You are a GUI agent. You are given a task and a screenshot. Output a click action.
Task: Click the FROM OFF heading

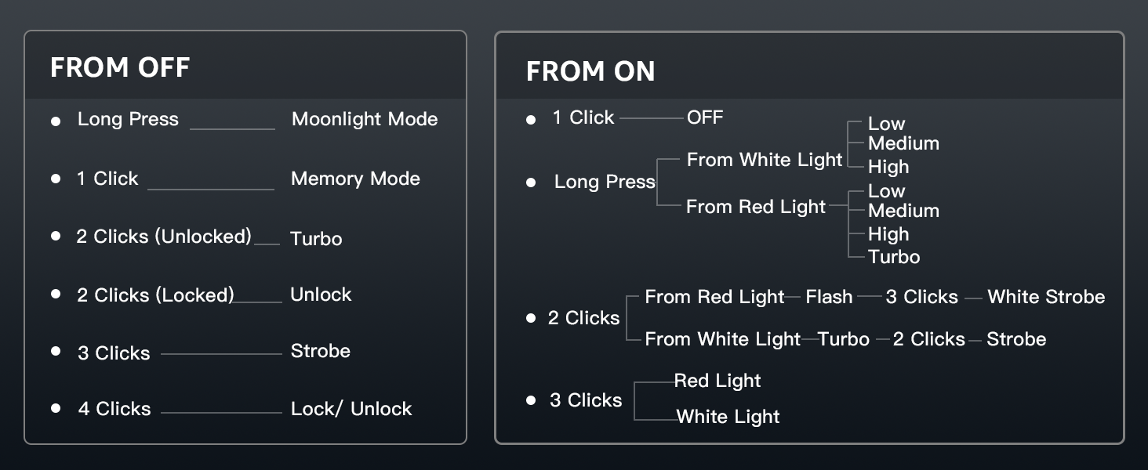[x=120, y=67]
